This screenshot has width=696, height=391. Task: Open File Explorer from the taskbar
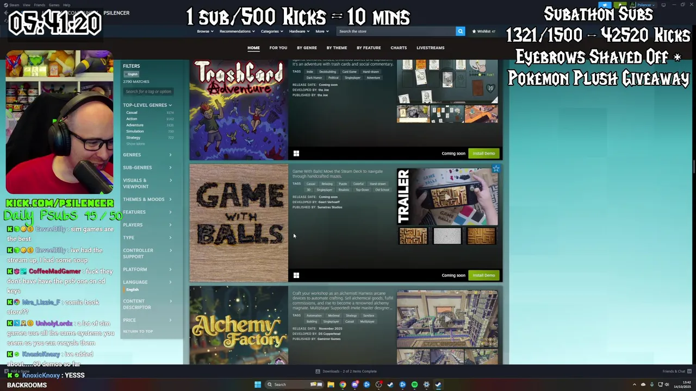[331, 384]
